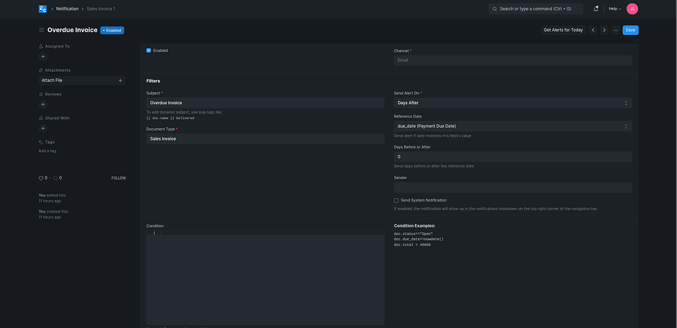Enable Send System Notification checkbox

(397, 200)
